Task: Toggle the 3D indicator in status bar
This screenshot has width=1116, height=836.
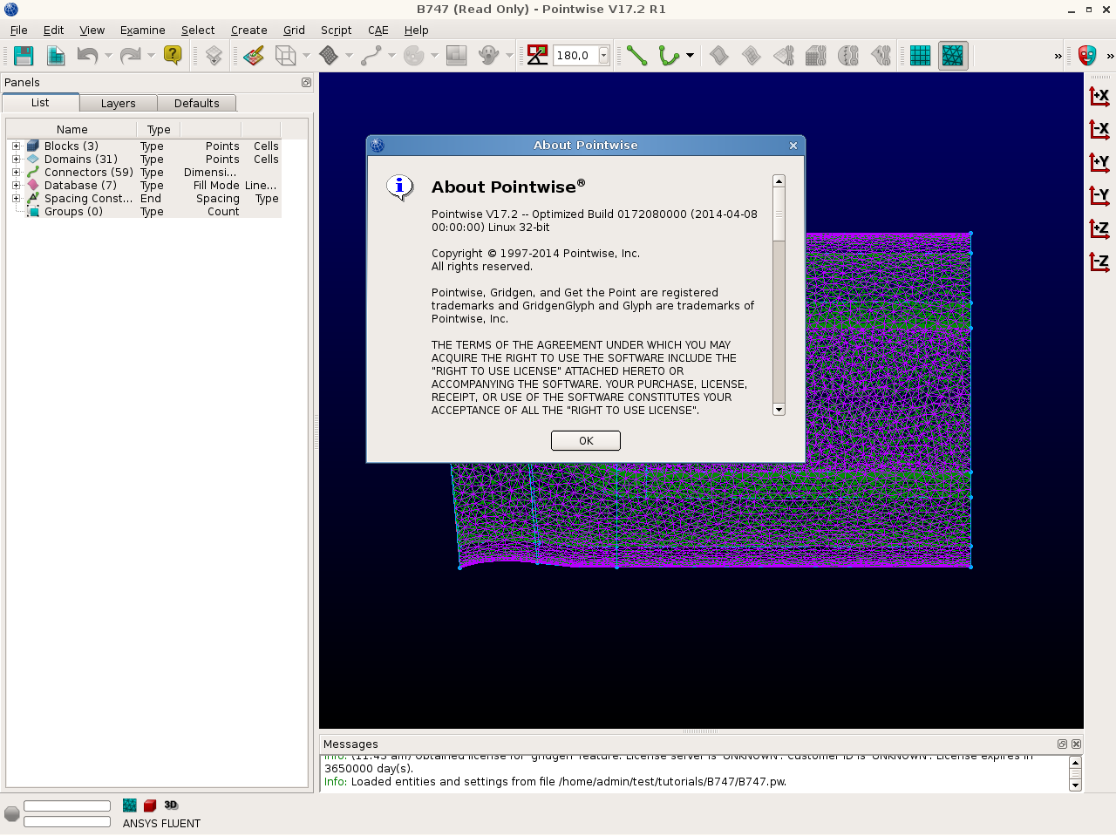Action: point(171,805)
